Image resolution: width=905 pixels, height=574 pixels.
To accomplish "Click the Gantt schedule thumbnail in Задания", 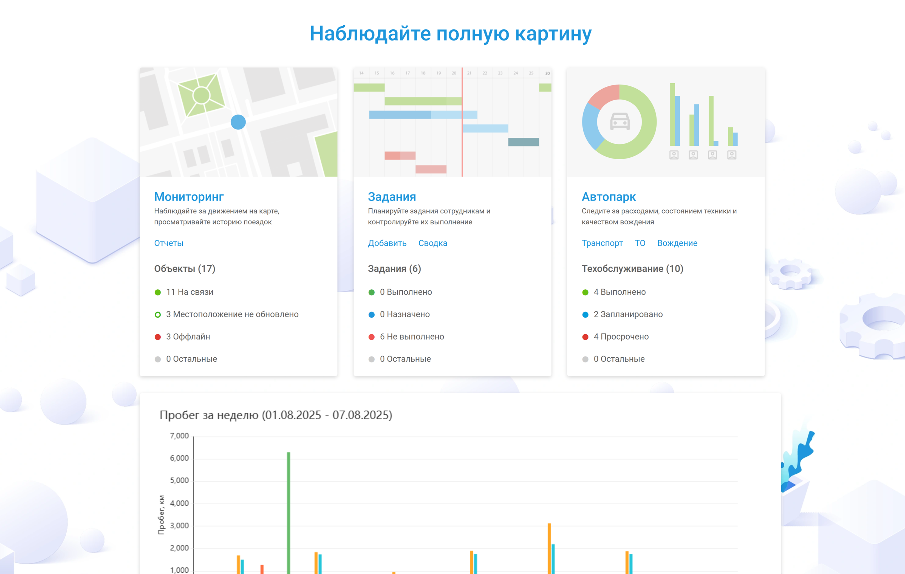I will [x=452, y=122].
